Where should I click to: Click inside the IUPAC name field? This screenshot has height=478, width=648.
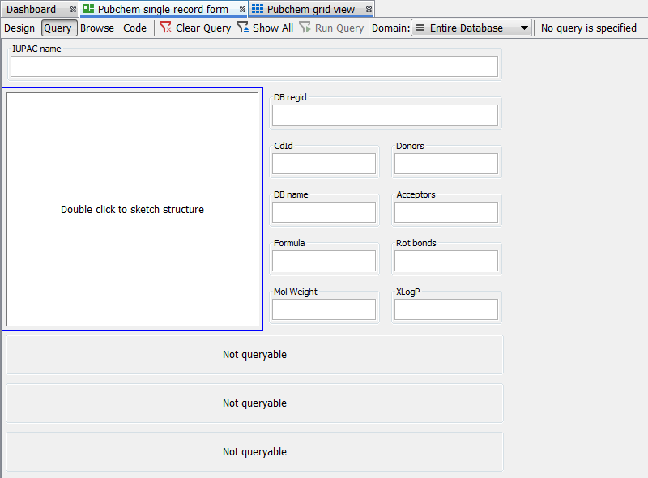pos(254,66)
